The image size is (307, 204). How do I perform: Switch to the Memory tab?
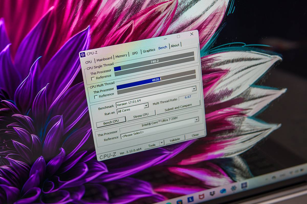coord(121,56)
